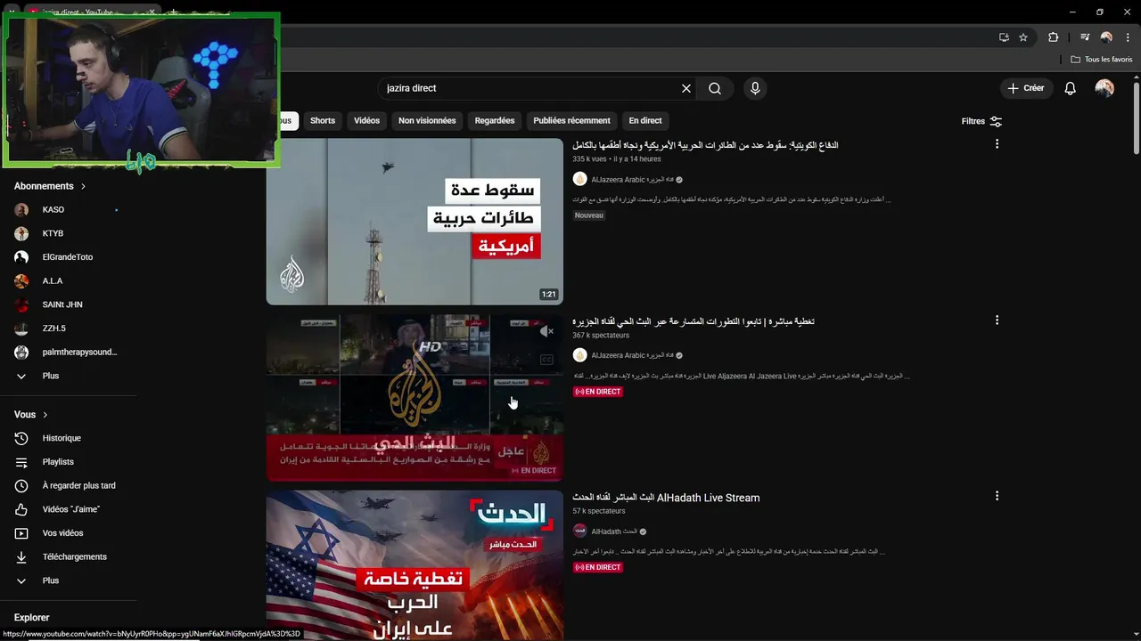This screenshot has height=641, width=1141.
Task: Open the AlHadath Live Stream title link
Action: pos(666,498)
